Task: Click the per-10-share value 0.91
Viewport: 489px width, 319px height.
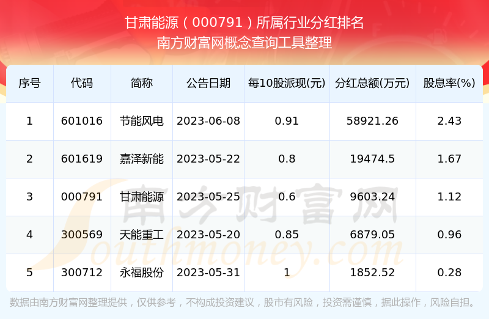Action: tap(287, 121)
